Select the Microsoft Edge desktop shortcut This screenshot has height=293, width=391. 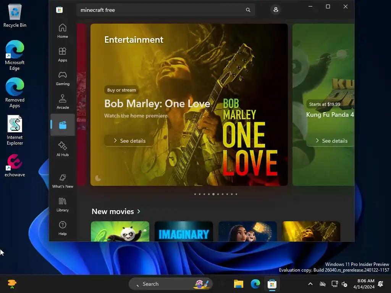[x=15, y=55]
